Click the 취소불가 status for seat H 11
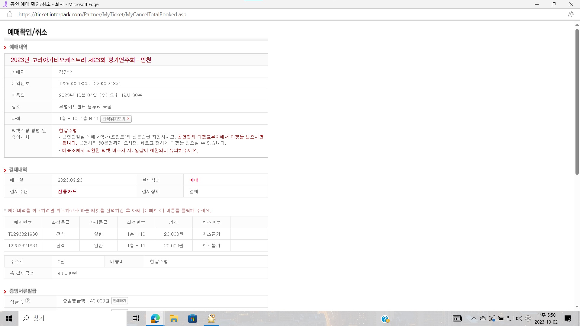 [x=211, y=245]
